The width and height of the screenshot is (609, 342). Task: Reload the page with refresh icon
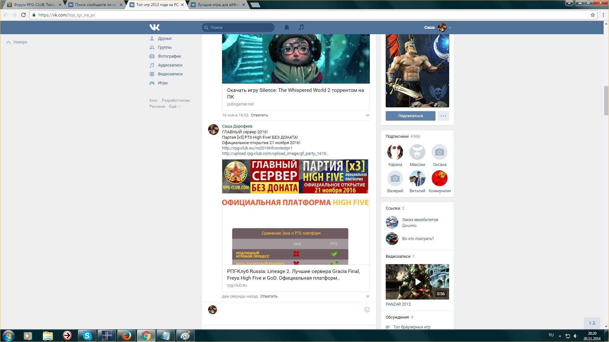pos(23,15)
